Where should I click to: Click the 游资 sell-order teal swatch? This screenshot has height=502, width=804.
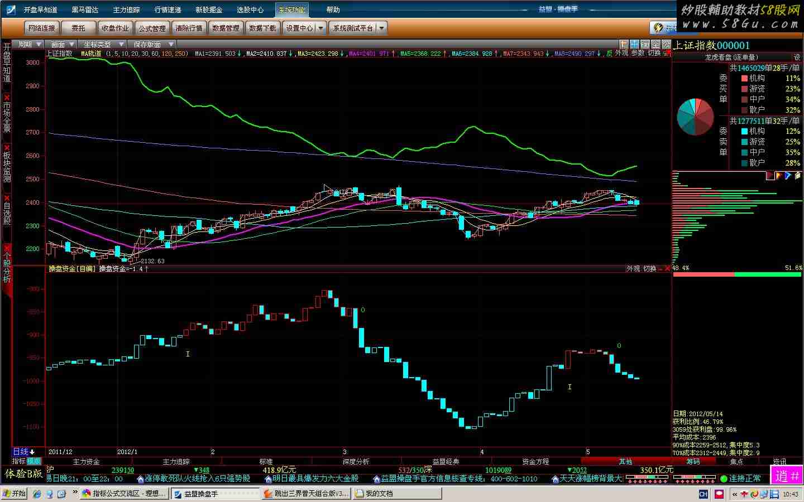click(x=744, y=142)
